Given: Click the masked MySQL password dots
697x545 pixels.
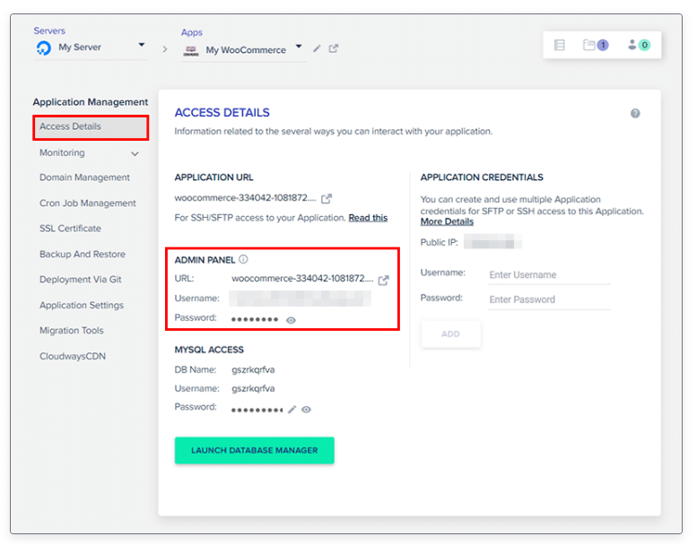Looking at the screenshot, I should pyautogui.click(x=257, y=410).
